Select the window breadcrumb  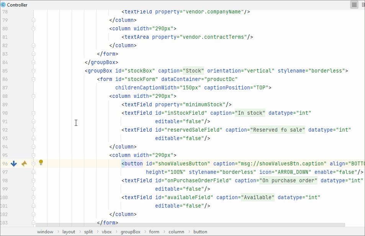45,232
